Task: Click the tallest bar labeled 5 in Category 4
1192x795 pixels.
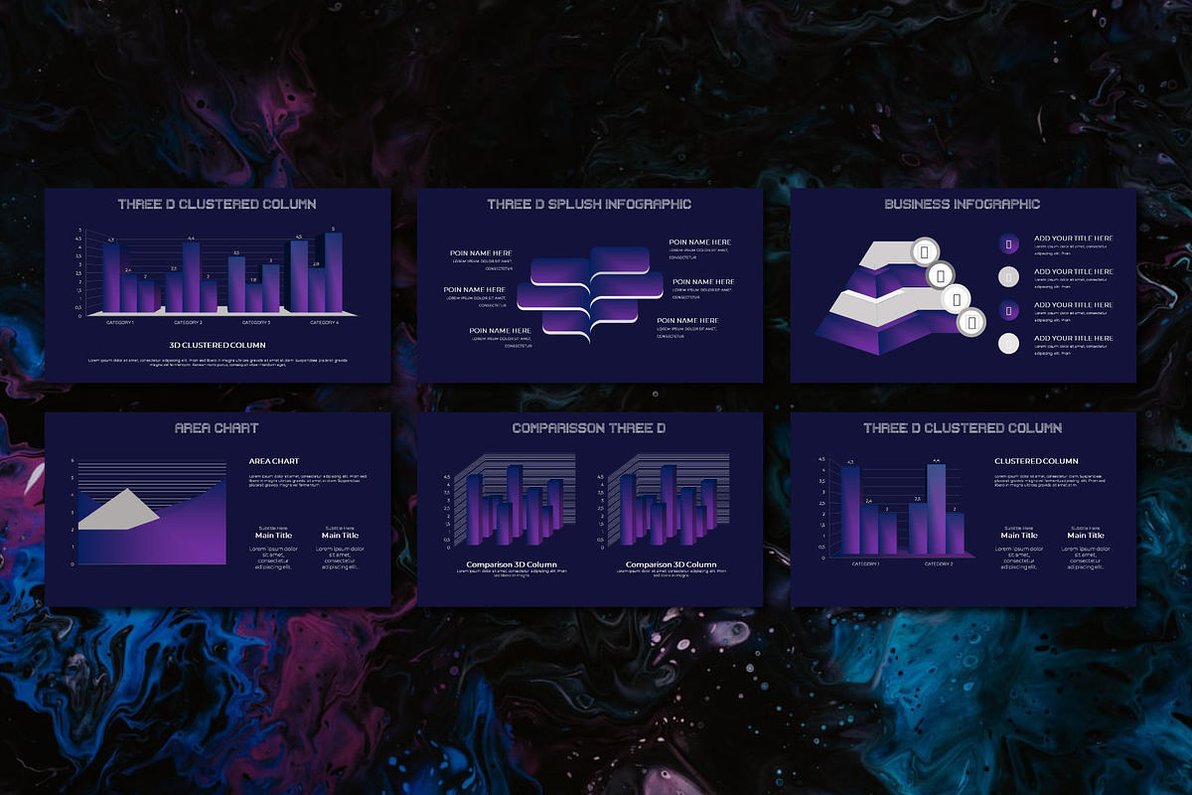Action: 334,271
